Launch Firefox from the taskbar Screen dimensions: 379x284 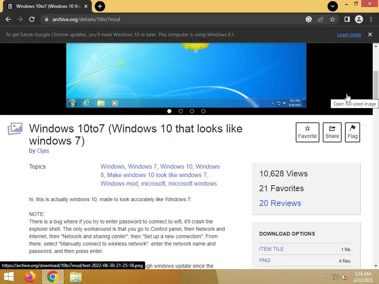(30, 277)
